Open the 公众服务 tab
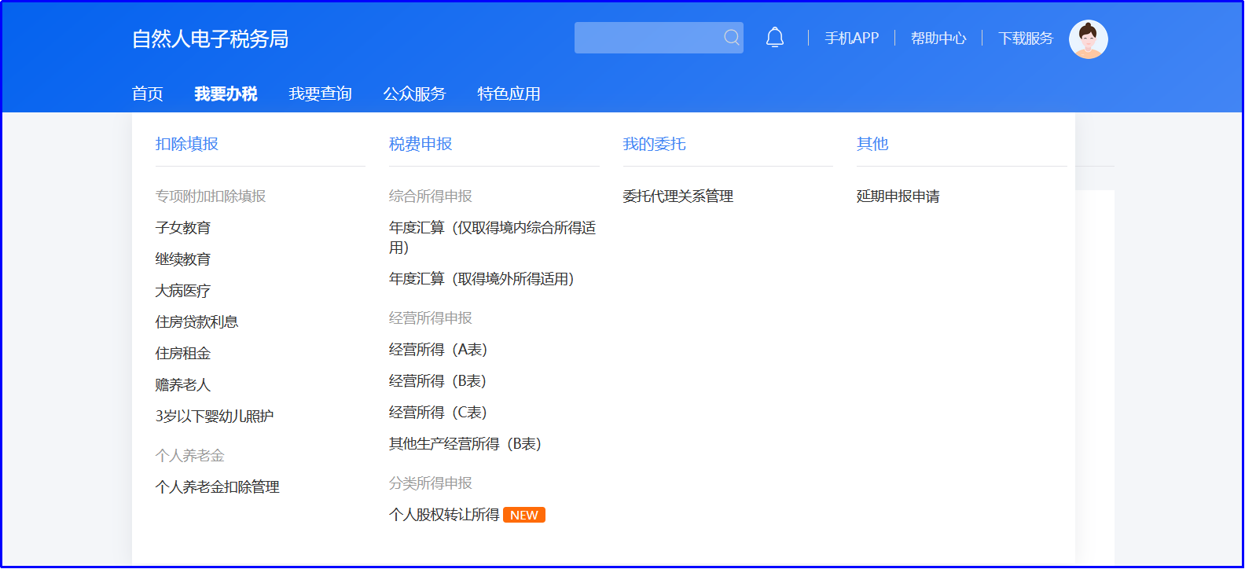The height and width of the screenshot is (569, 1245). [x=414, y=94]
